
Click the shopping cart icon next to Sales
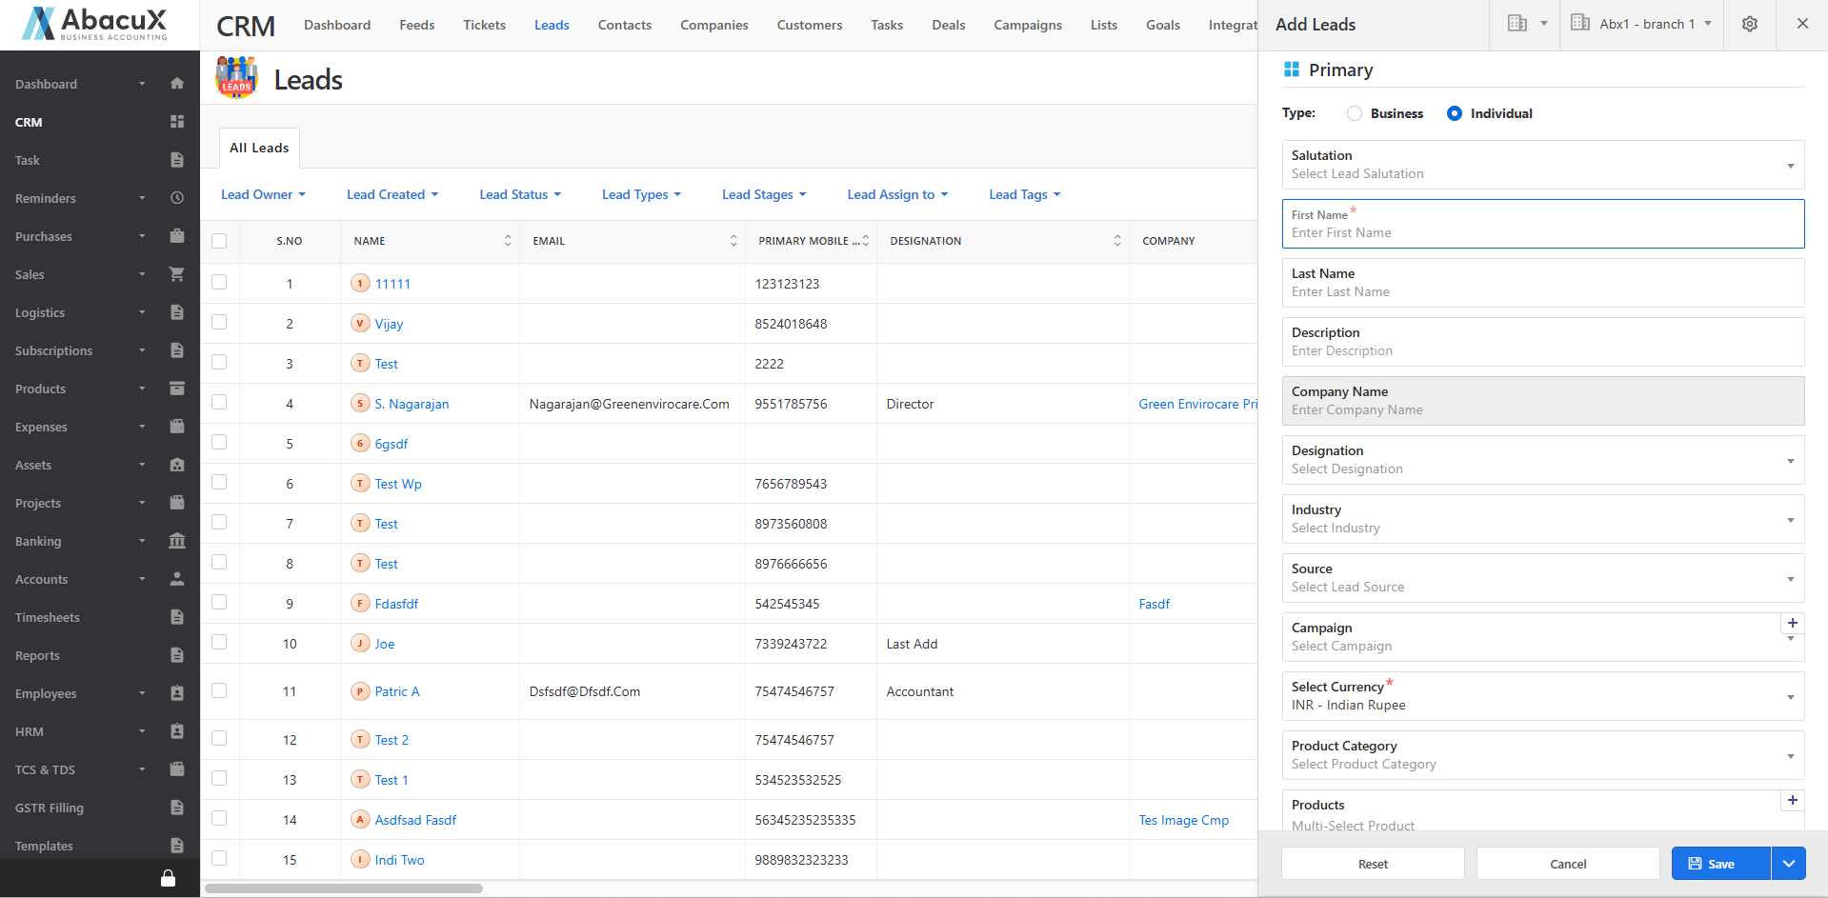(176, 274)
